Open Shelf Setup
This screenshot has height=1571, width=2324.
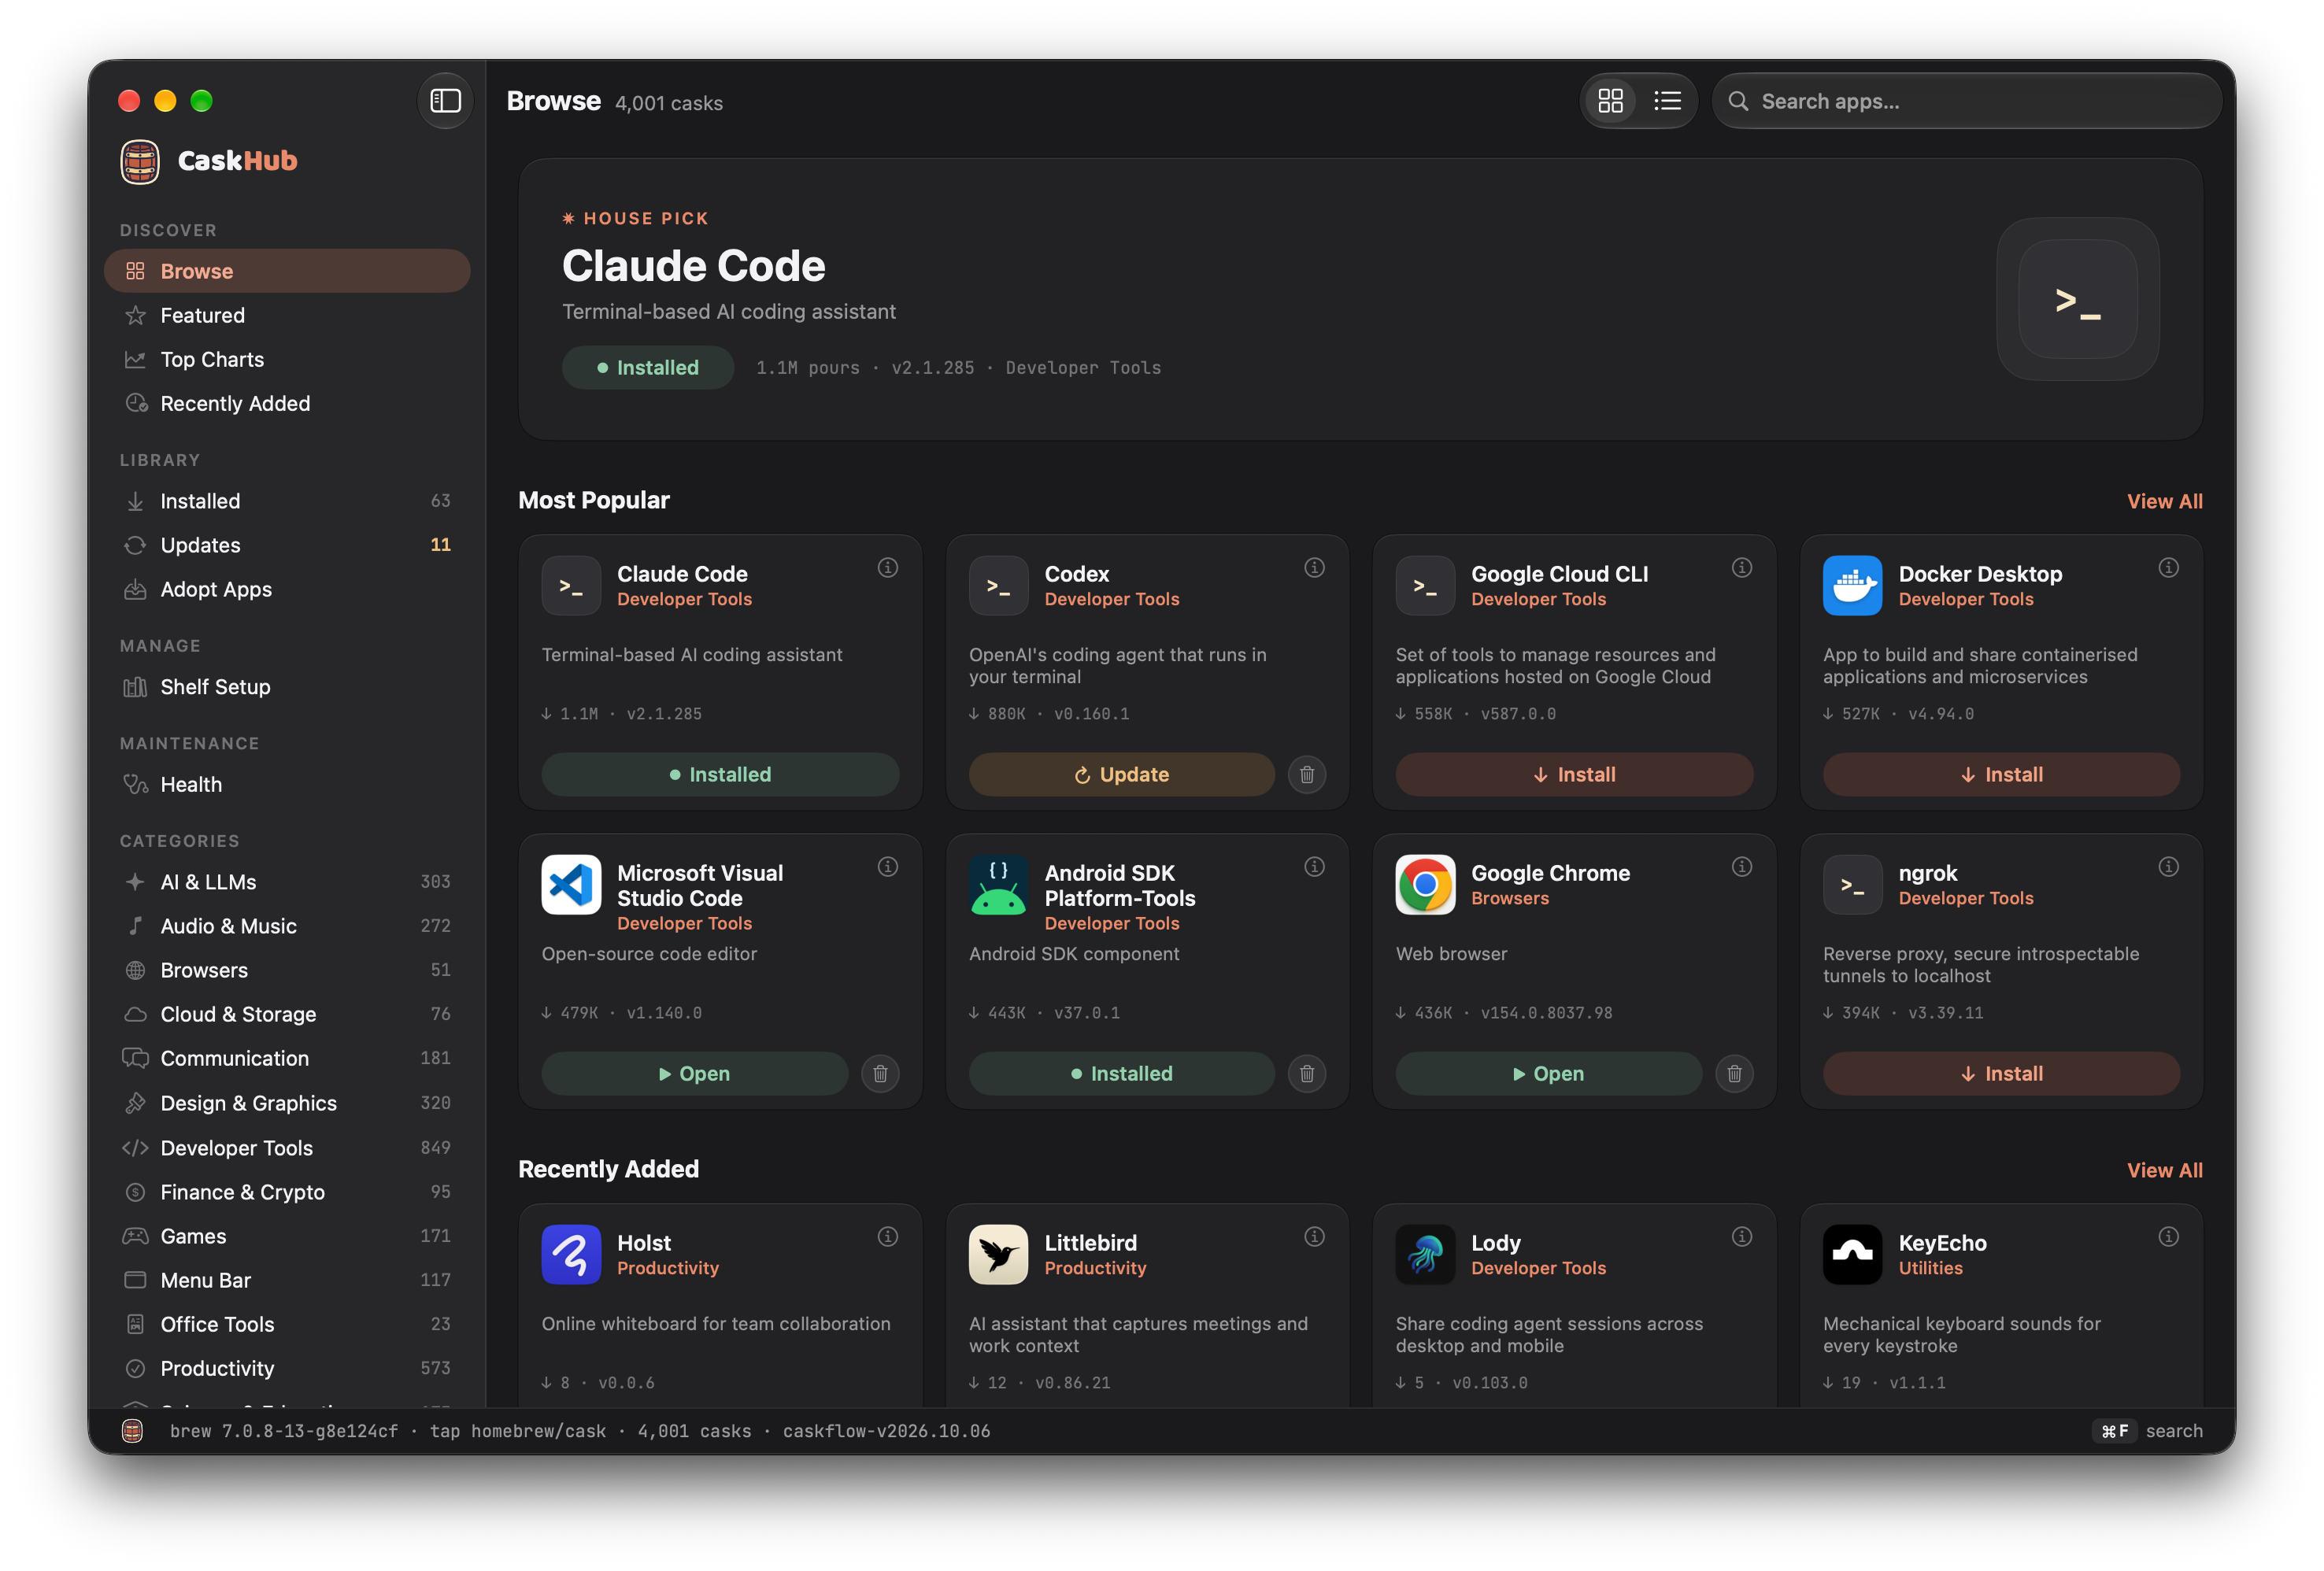pos(287,687)
